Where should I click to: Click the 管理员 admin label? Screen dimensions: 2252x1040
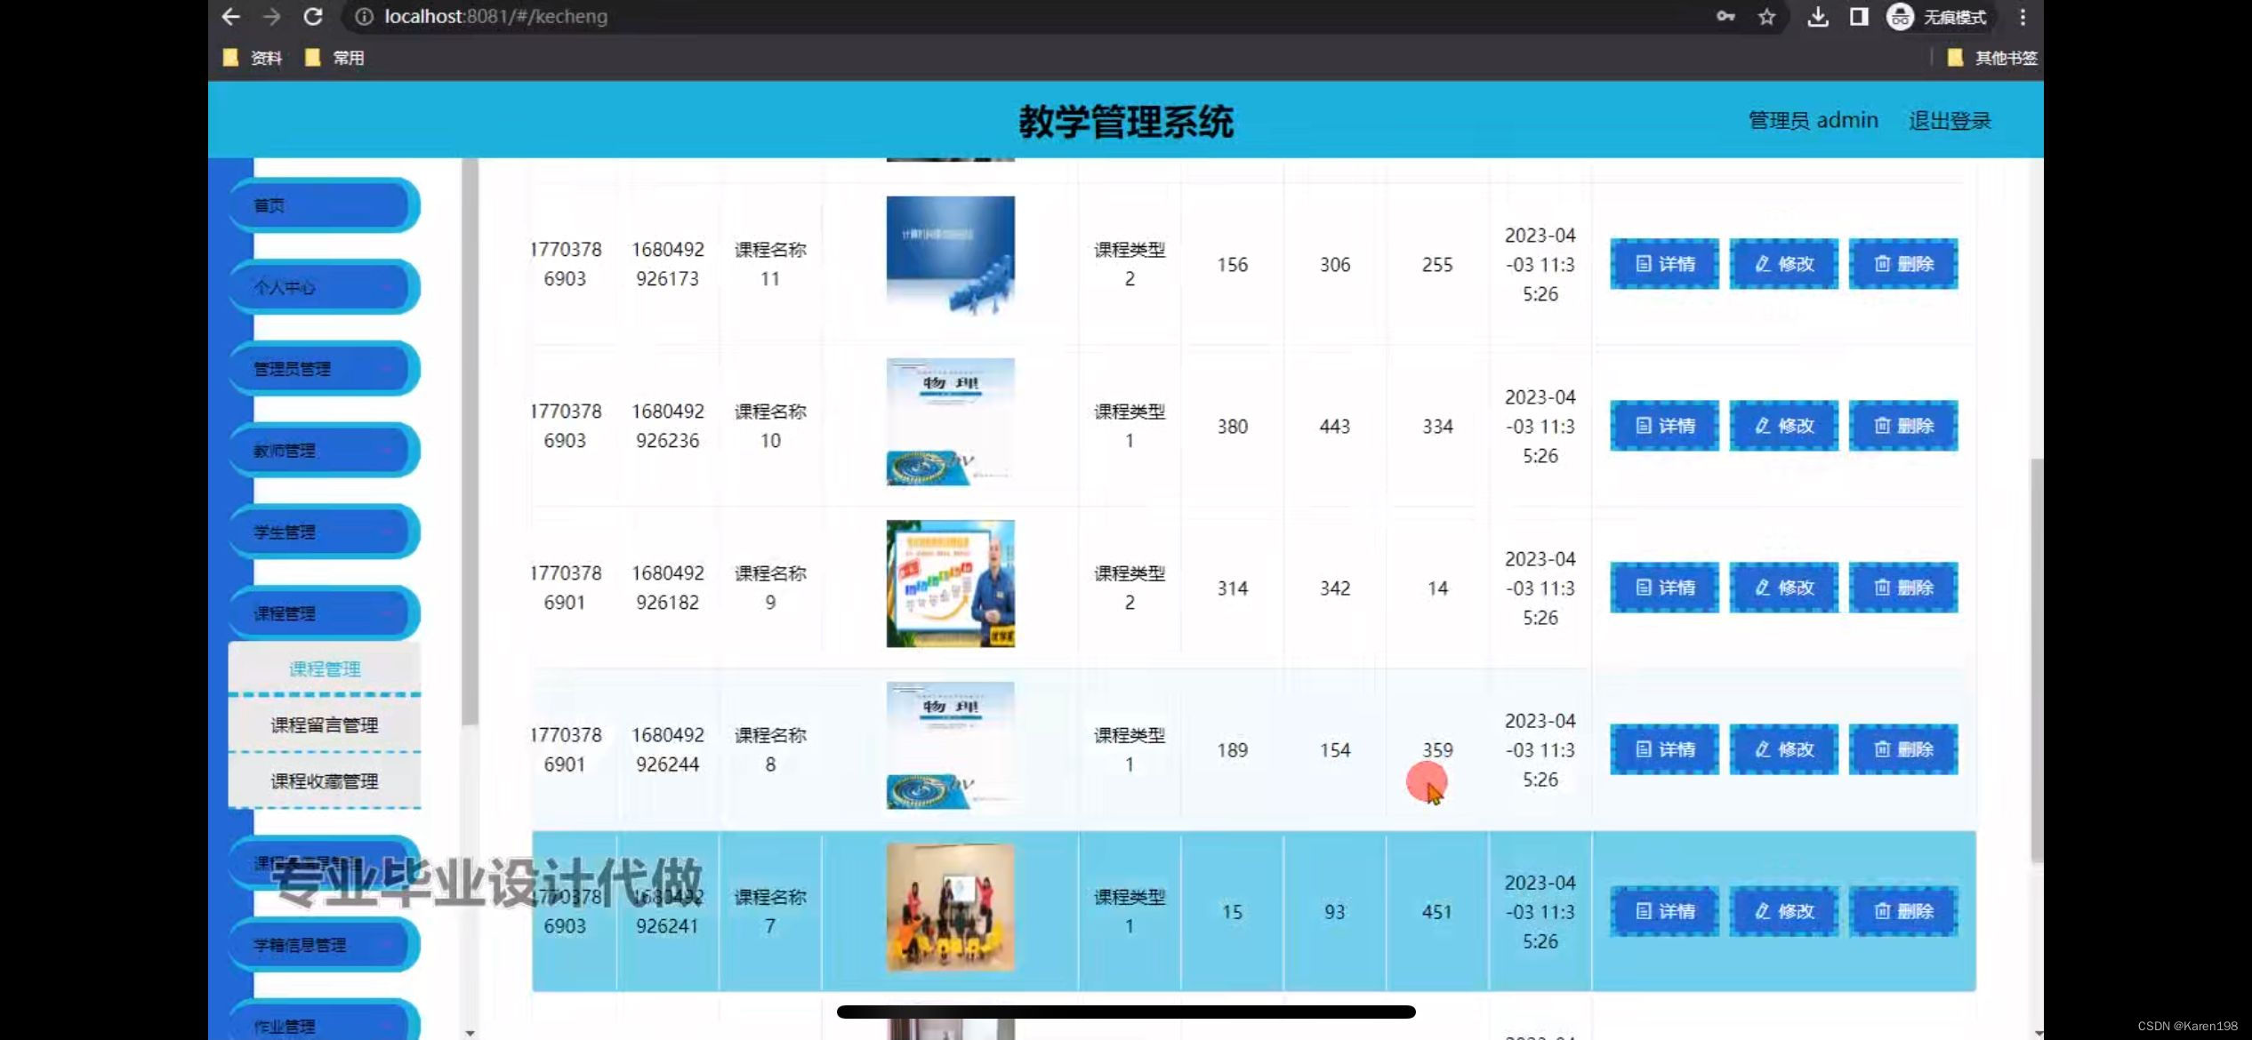(x=1813, y=120)
